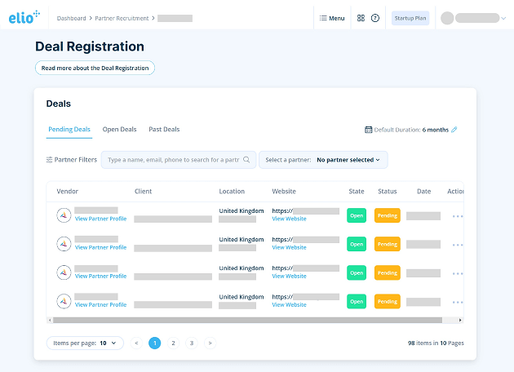Image resolution: width=514 pixels, height=372 pixels.
Task: Click Open state badge in second row
Action: [357, 244]
